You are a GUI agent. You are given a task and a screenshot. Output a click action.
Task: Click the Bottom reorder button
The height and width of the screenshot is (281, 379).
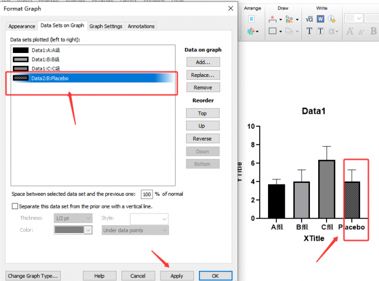pos(202,164)
